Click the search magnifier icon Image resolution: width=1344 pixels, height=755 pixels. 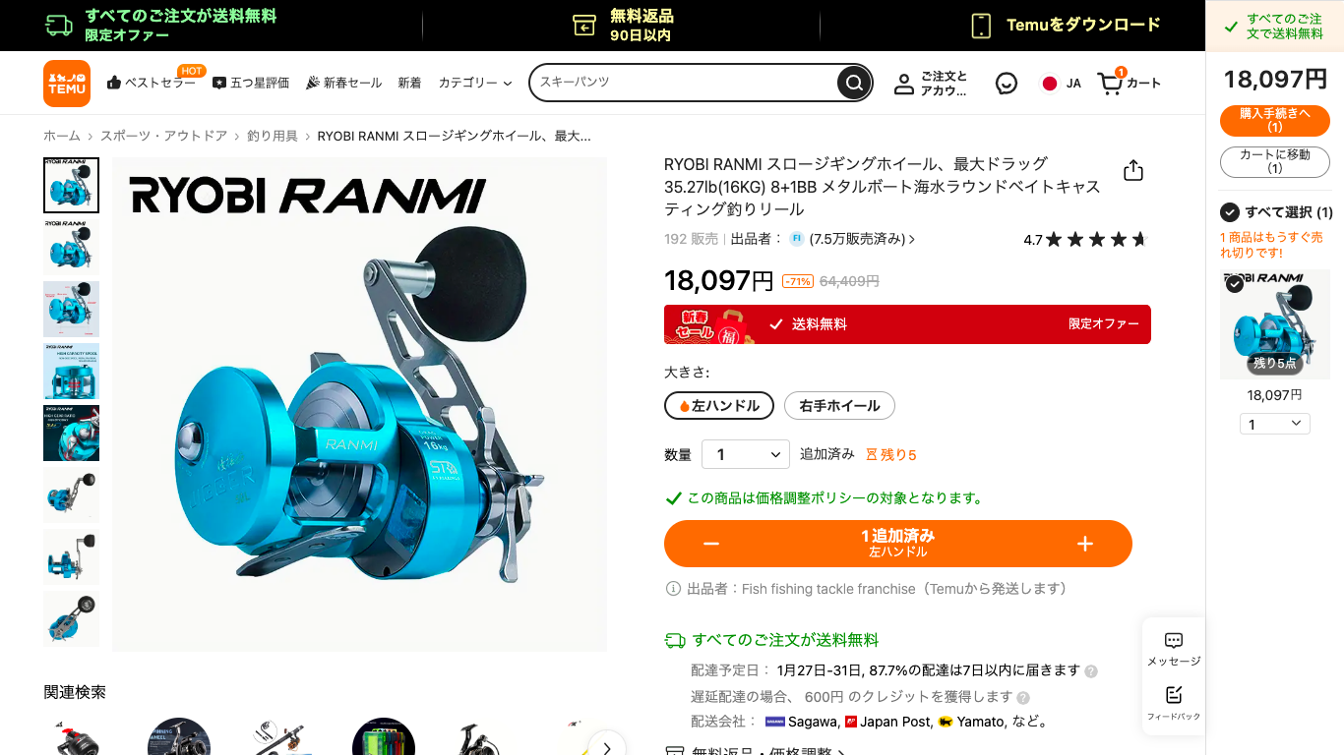click(853, 83)
